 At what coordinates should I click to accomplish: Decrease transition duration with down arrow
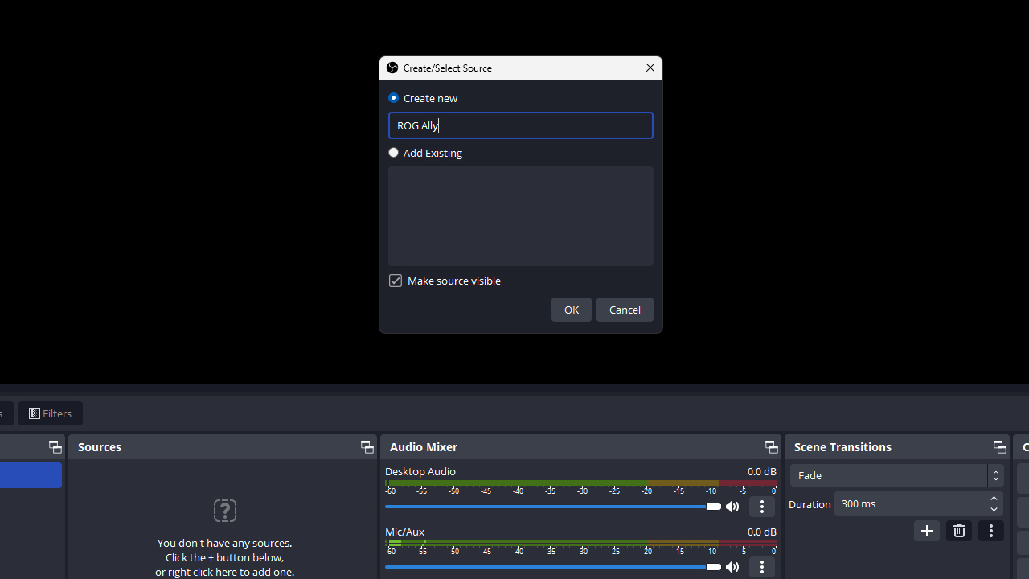994,510
